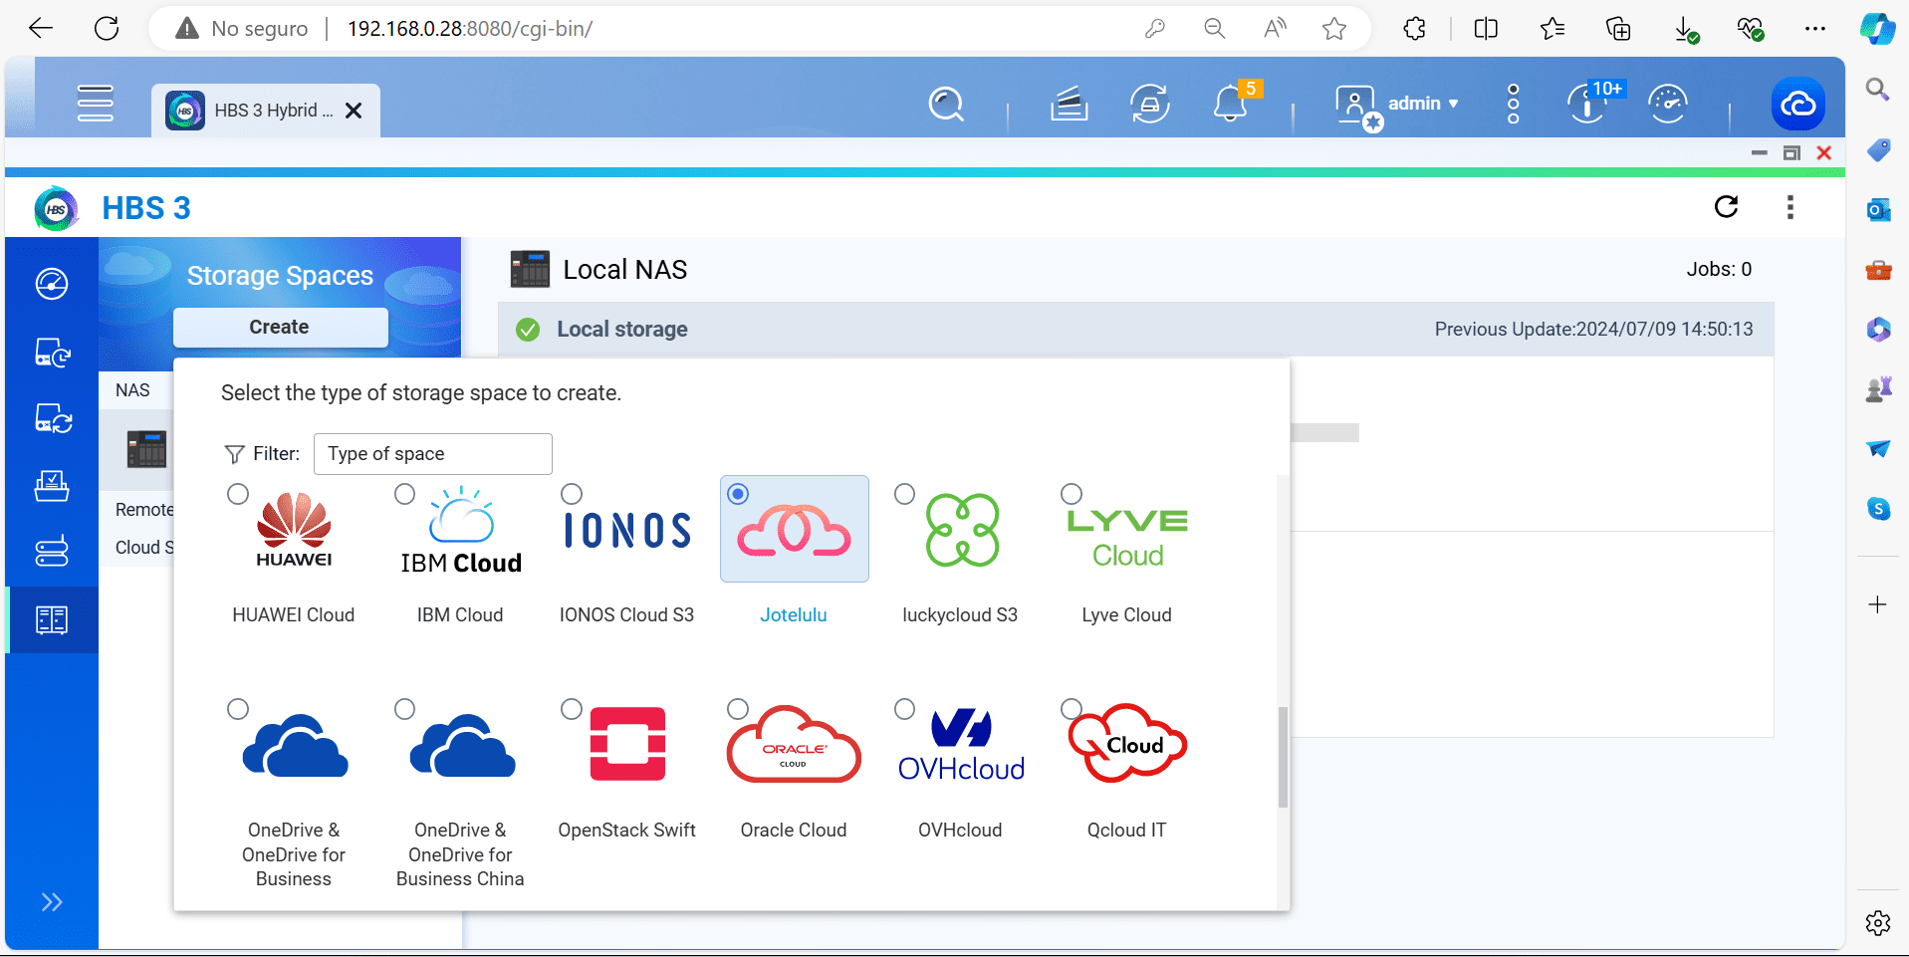Click the filter funnel icon
The width and height of the screenshot is (1909, 957).
234,454
